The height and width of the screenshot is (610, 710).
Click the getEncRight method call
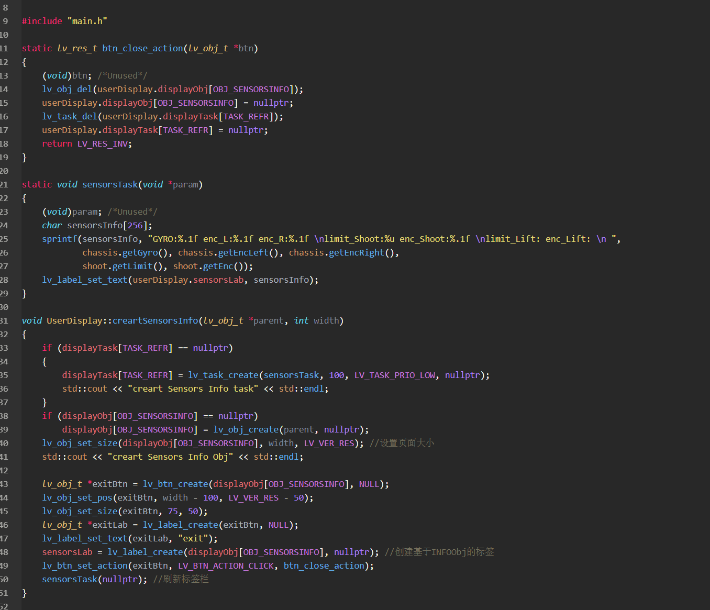click(357, 252)
